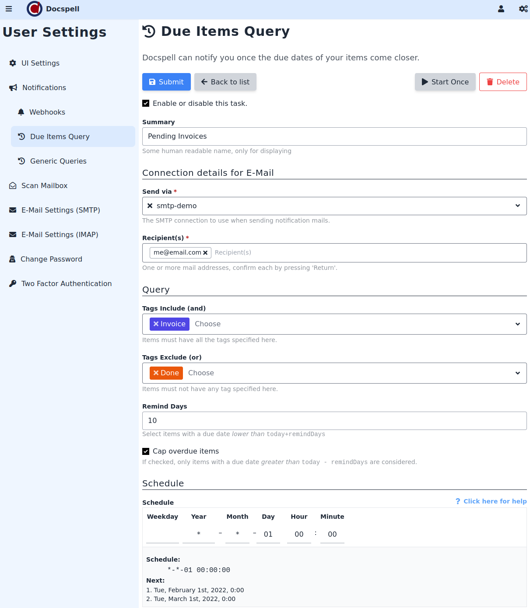The image size is (530, 608).
Task: Click the user profile icon
Action: (x=501, y=9)
